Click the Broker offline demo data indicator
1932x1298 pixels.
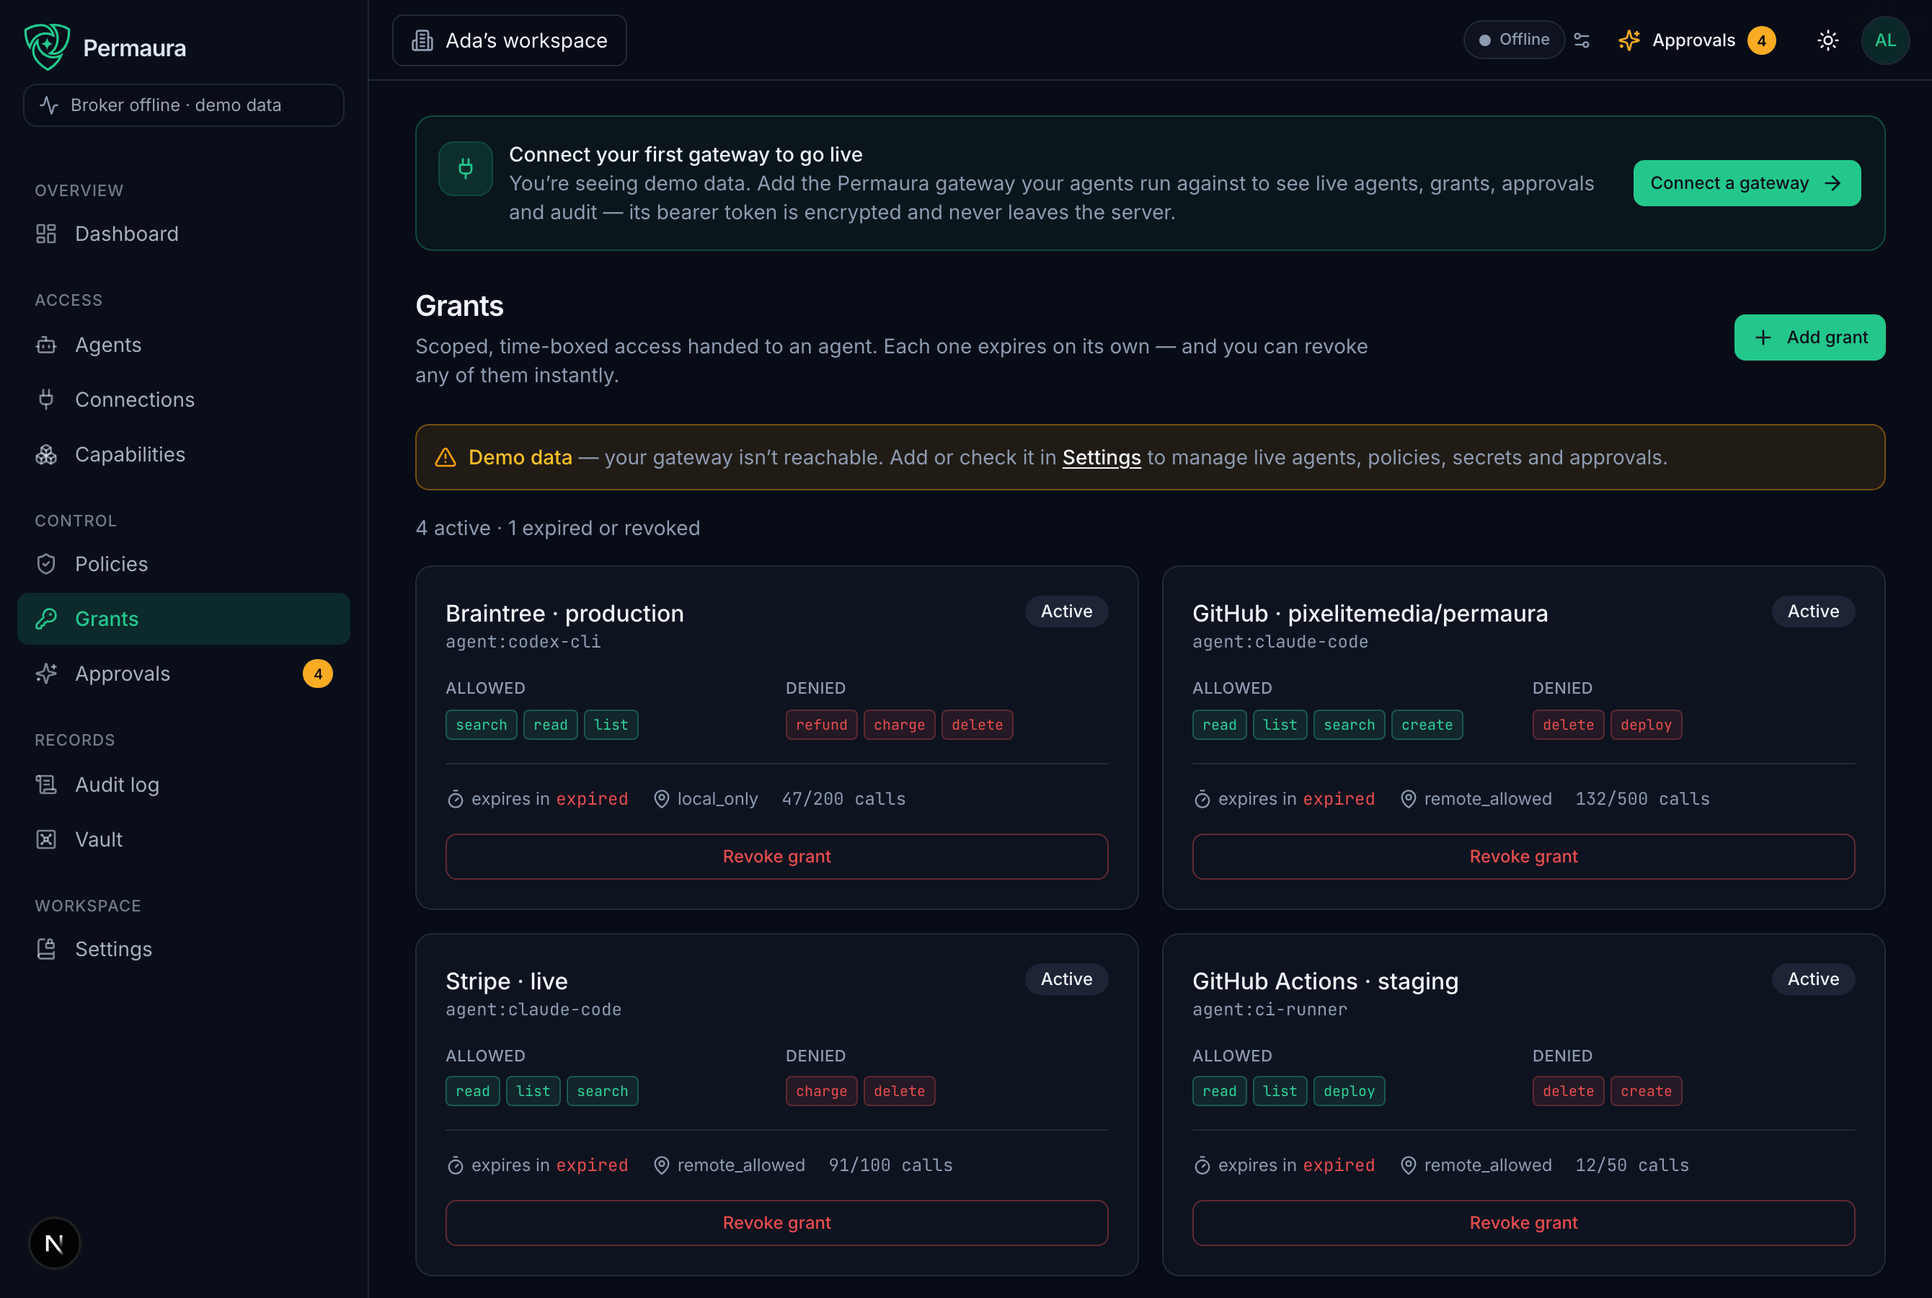(184, 105)
